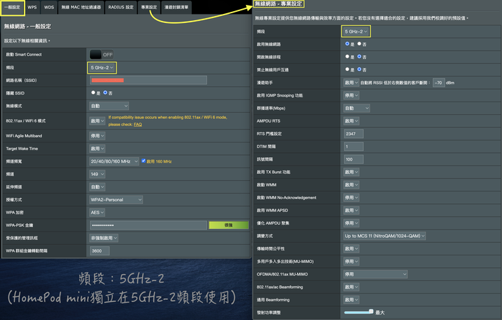The width and height of the screenshot is (502, 320).
Task: Open the 調變方式 Up to MCS 11 dropdown
Action: (x=384, y=236)
